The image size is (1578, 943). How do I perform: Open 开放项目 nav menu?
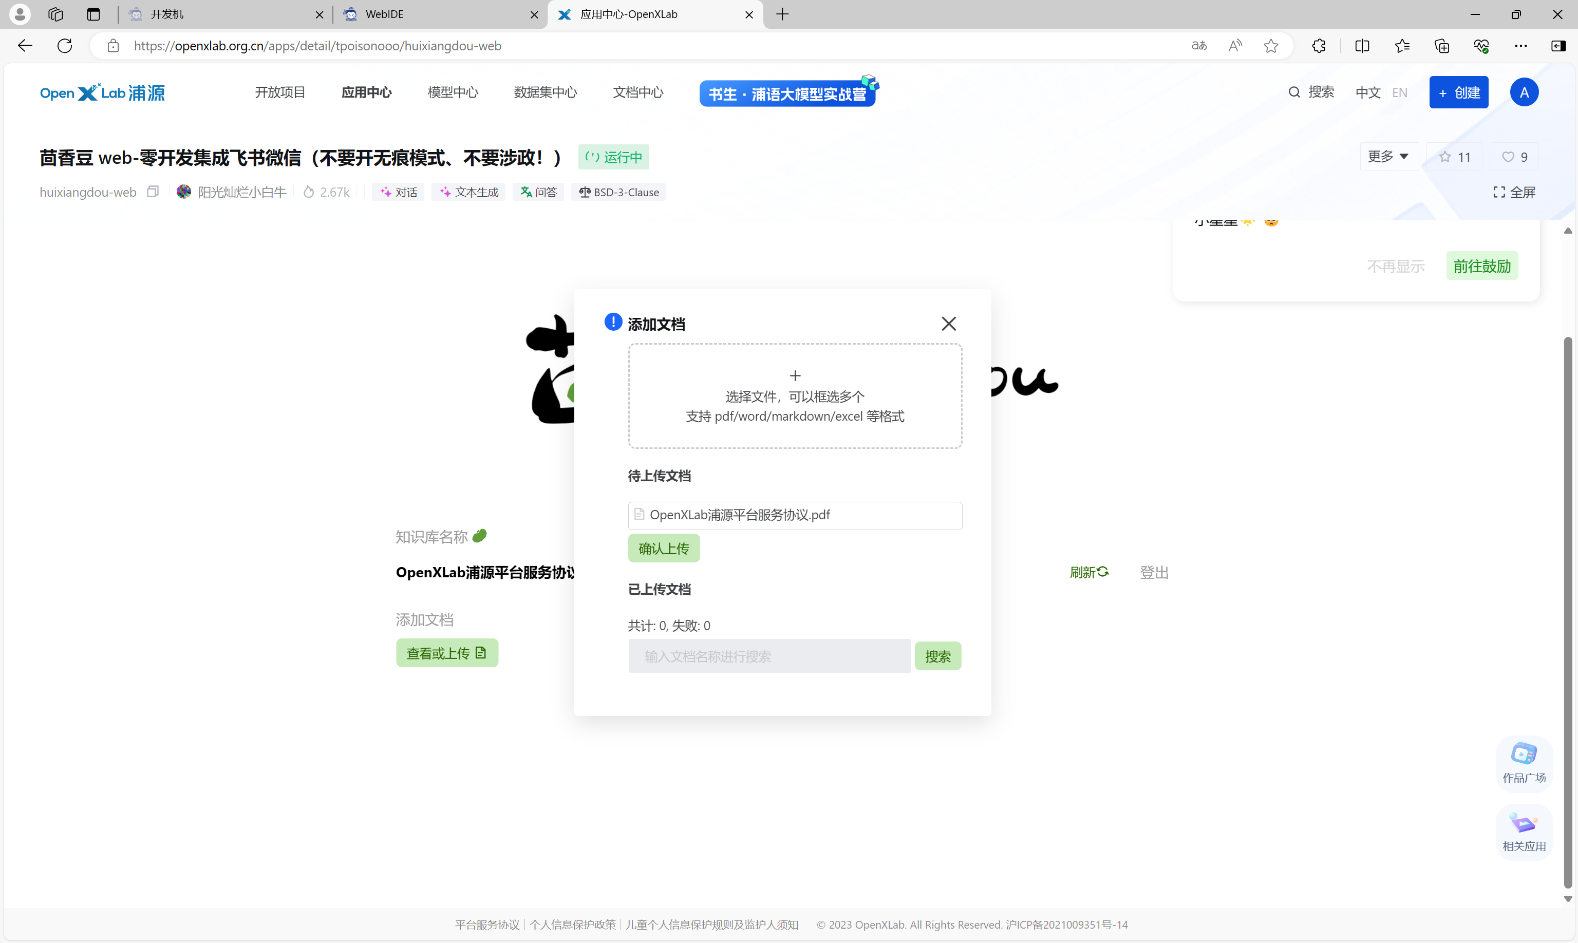tap(280, 93)
